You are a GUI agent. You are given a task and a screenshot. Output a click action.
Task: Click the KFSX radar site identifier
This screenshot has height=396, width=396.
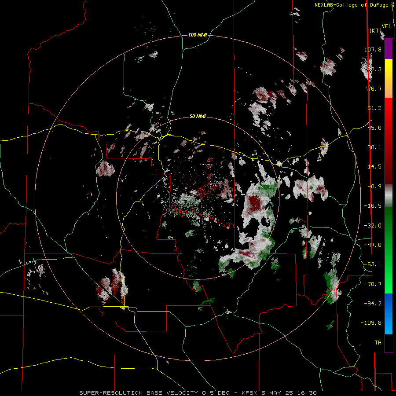pyautogui.click(x=250, y=393)
